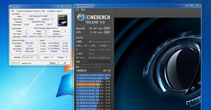211x110 pixels.
Task: Click the 信息 info input field
Action: click(99, 62)
